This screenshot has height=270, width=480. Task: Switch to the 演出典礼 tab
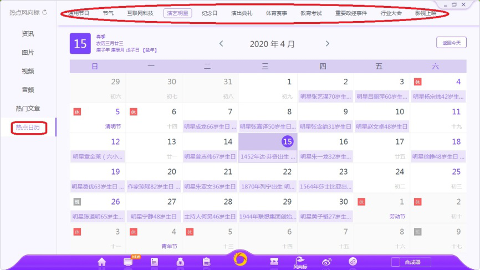point(242,13)
